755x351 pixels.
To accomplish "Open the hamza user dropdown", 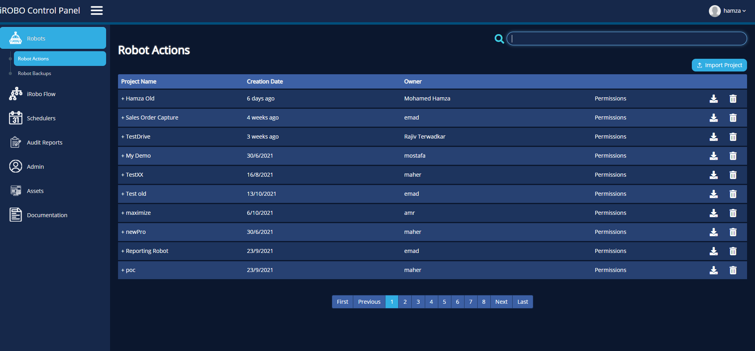I will (728, 11).
